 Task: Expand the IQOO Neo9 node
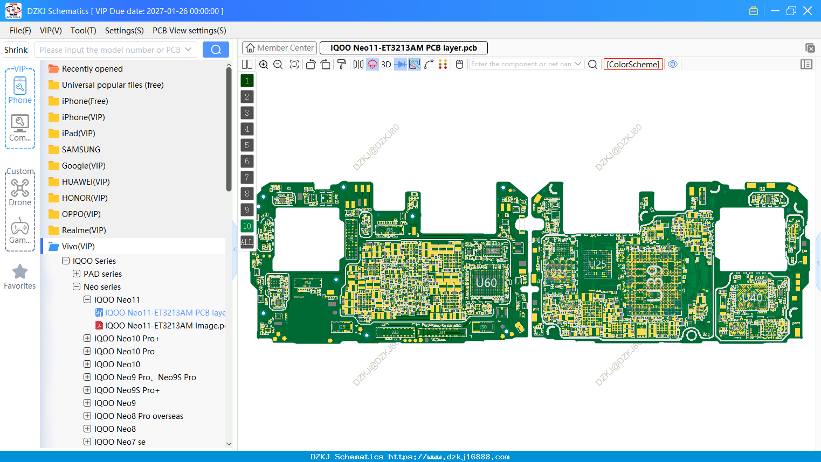[87, 403]
